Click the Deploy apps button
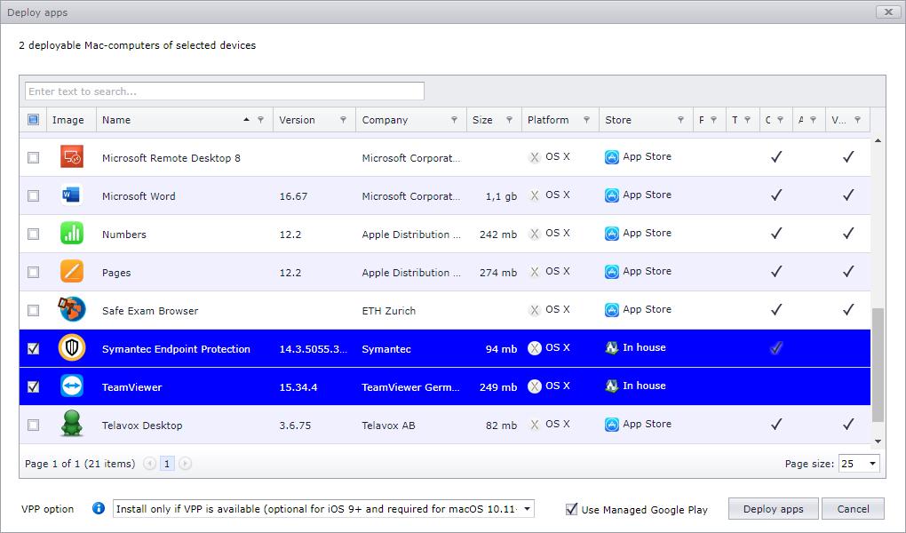 click(x=773, y=509)
